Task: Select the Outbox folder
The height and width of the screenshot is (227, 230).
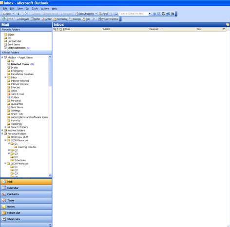Action: pyautogui.click(x=15, y=97)
